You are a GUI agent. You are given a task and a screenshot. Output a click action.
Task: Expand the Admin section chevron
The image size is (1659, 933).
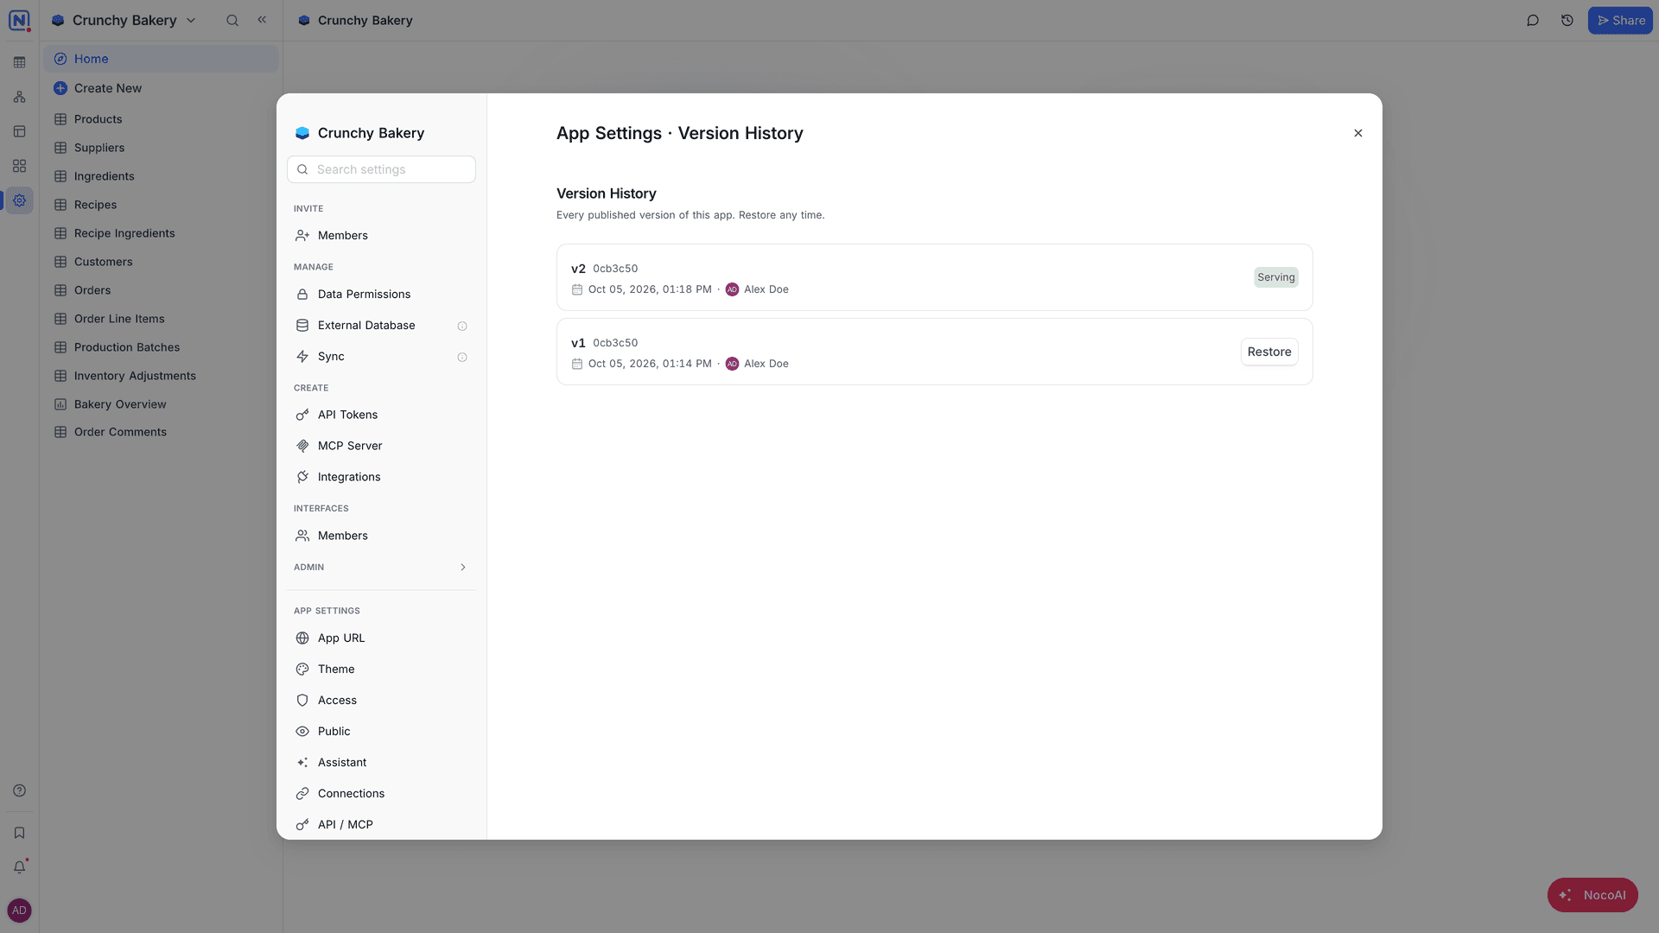click(x=463, y=568)
